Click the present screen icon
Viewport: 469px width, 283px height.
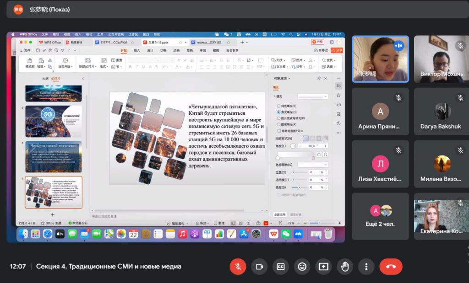323,267
